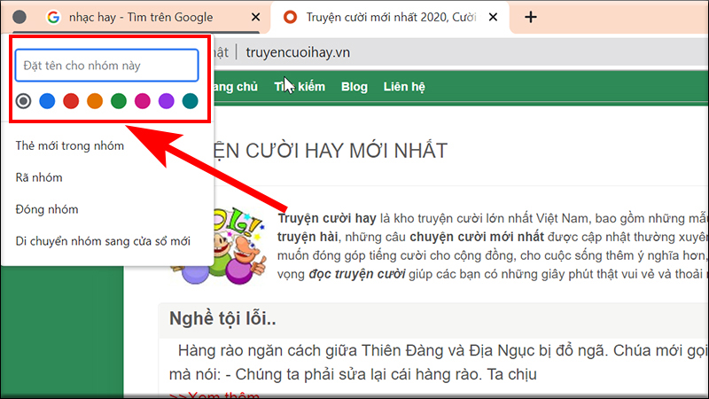Image resolution: width=709 pixels, height=399 pixels.
Task: Click the 'chuyện cười mới nhất' bold text
Action: pos(477,237)
